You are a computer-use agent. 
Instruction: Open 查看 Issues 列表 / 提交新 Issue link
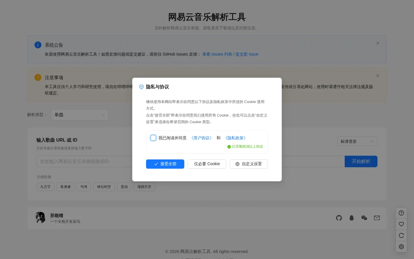coord(230,54)
